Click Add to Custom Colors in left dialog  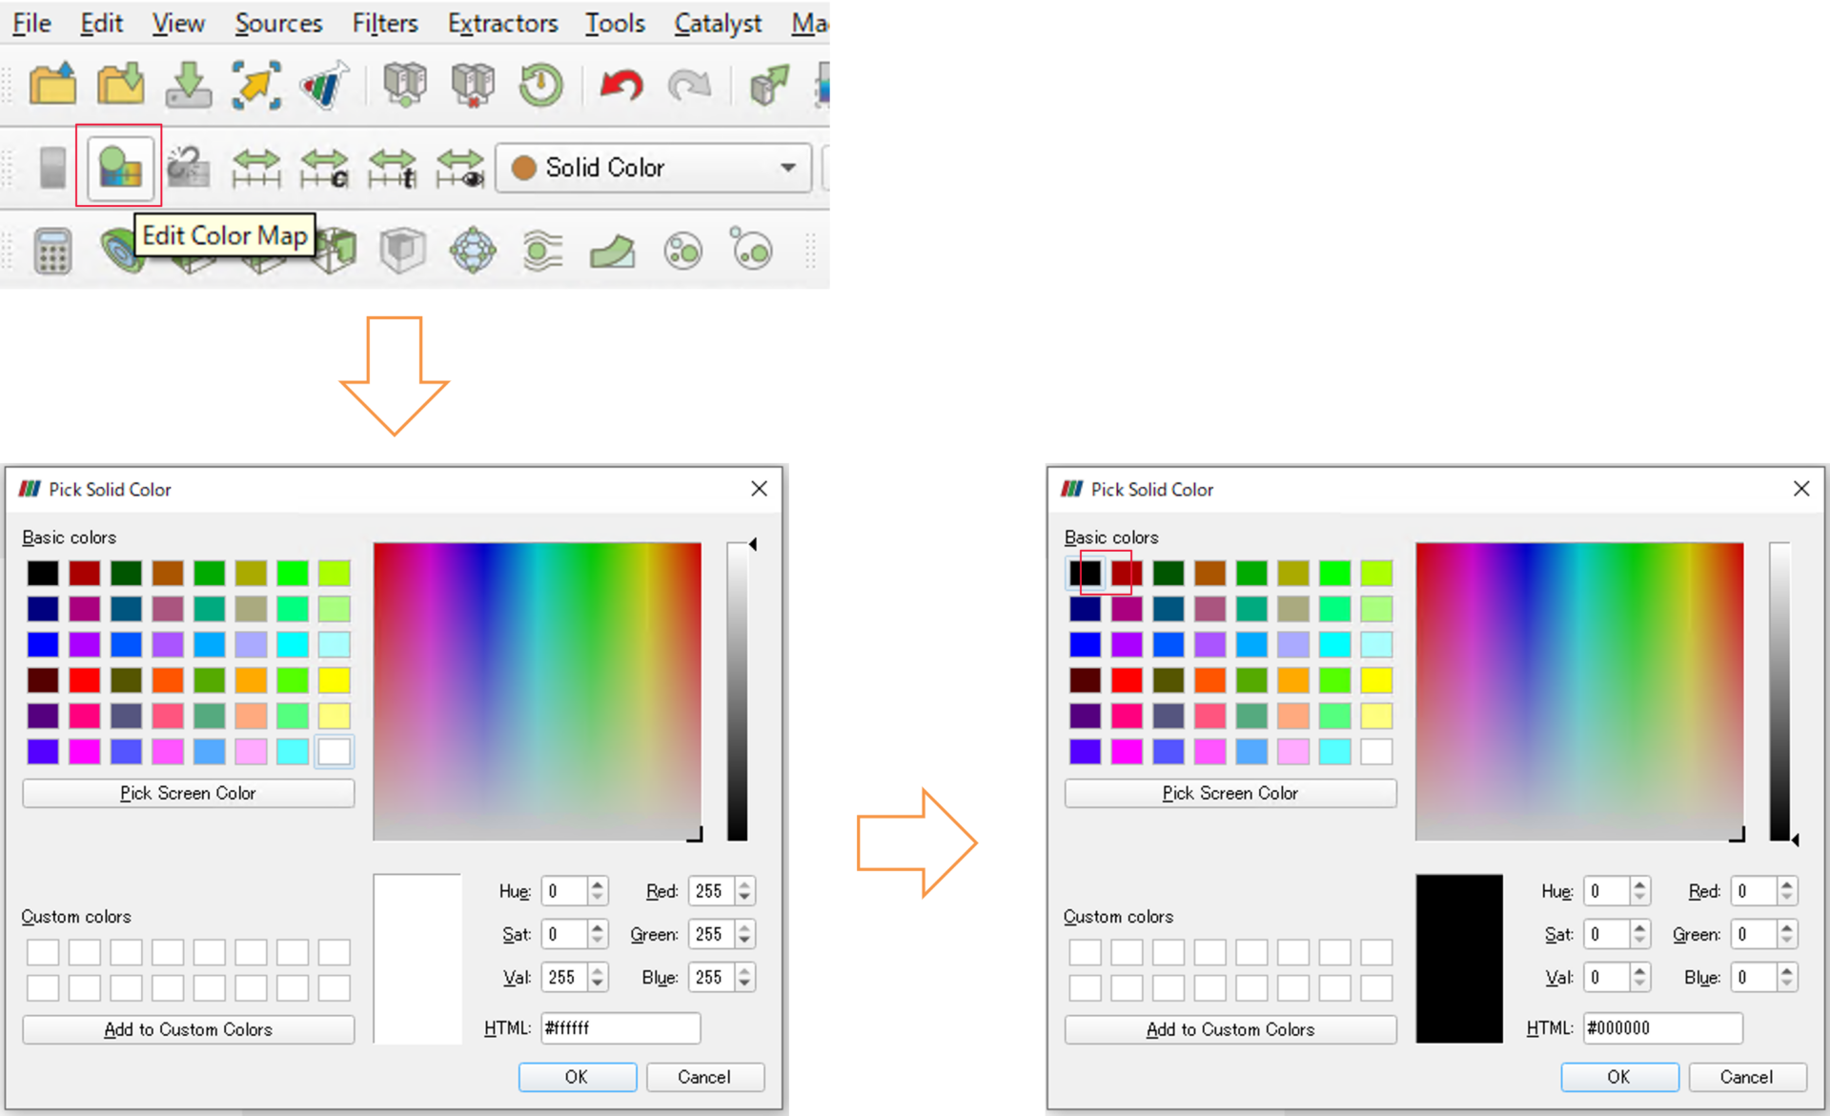click(189, 1029)
